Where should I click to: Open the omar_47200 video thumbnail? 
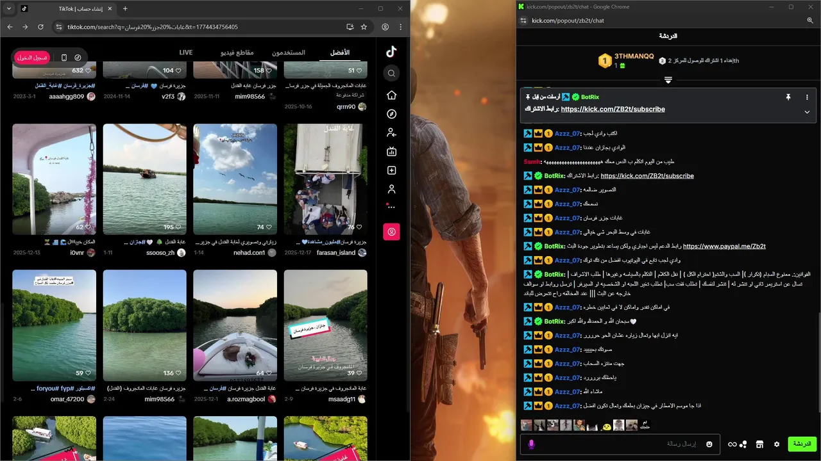pos(54,325)
